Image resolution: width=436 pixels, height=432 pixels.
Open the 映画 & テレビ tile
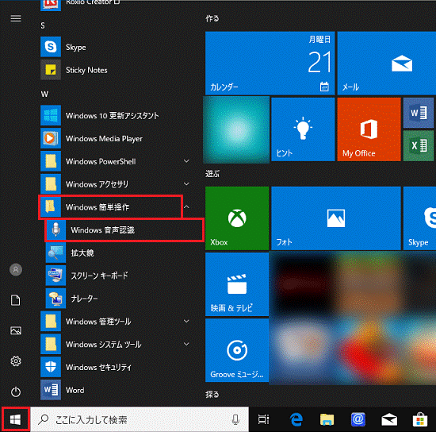pos(237,284)
